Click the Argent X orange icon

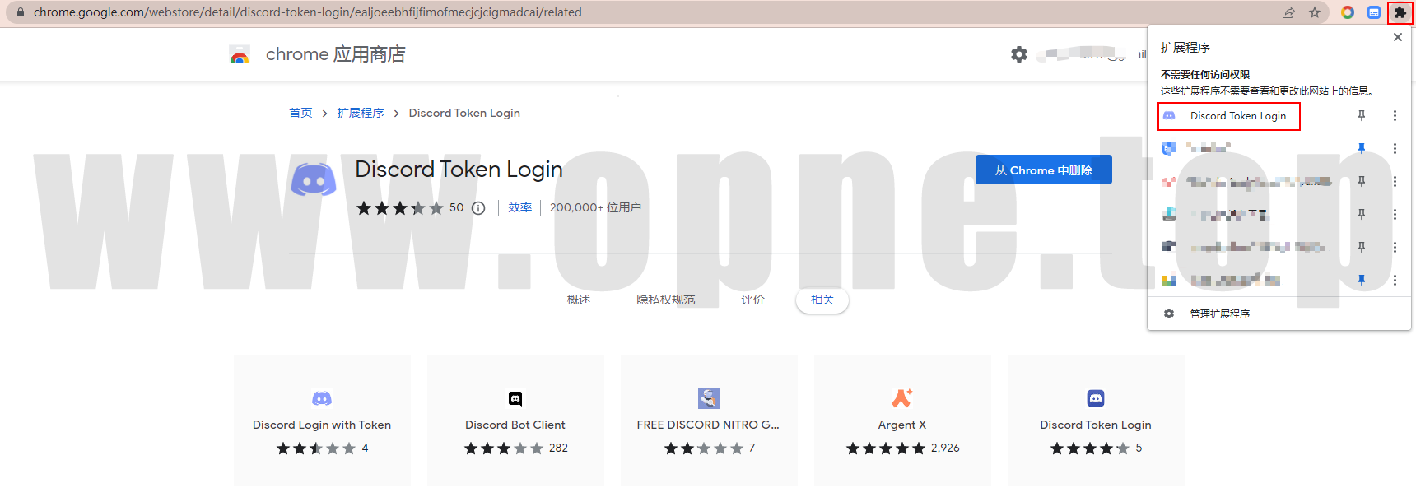pos(902,398)
